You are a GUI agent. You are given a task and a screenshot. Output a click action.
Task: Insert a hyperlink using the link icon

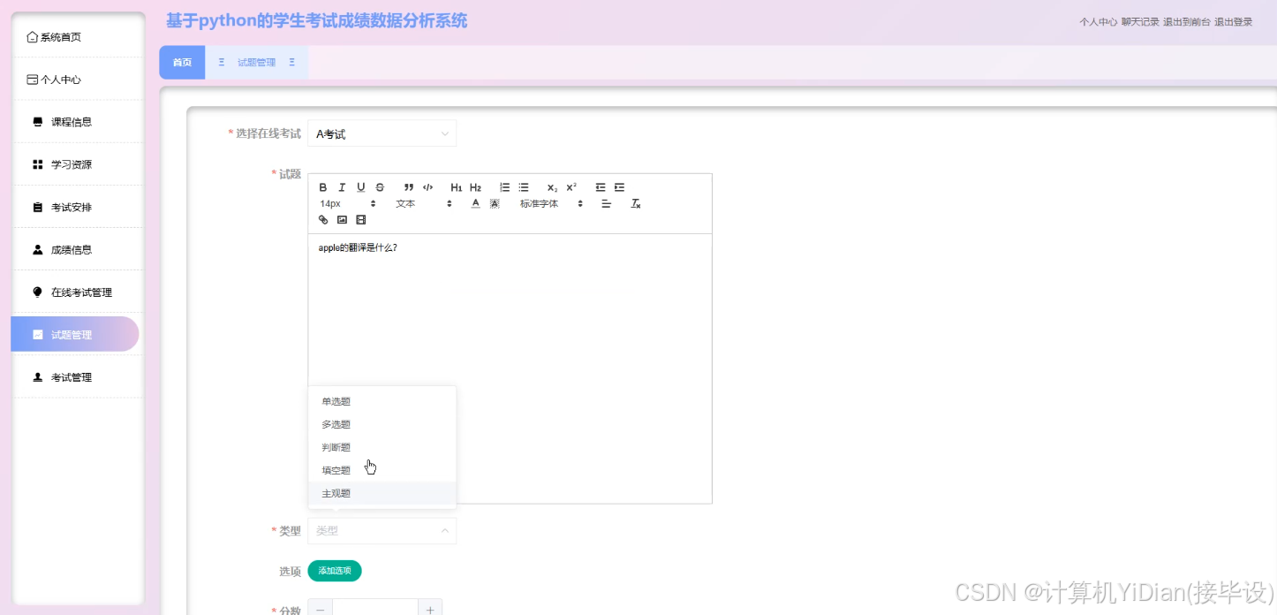[323, 219]
